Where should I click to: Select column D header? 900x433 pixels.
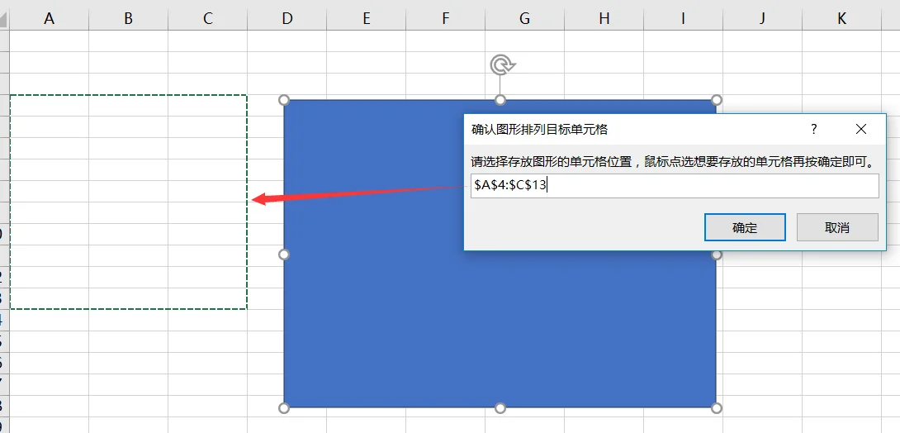[287, 18]
